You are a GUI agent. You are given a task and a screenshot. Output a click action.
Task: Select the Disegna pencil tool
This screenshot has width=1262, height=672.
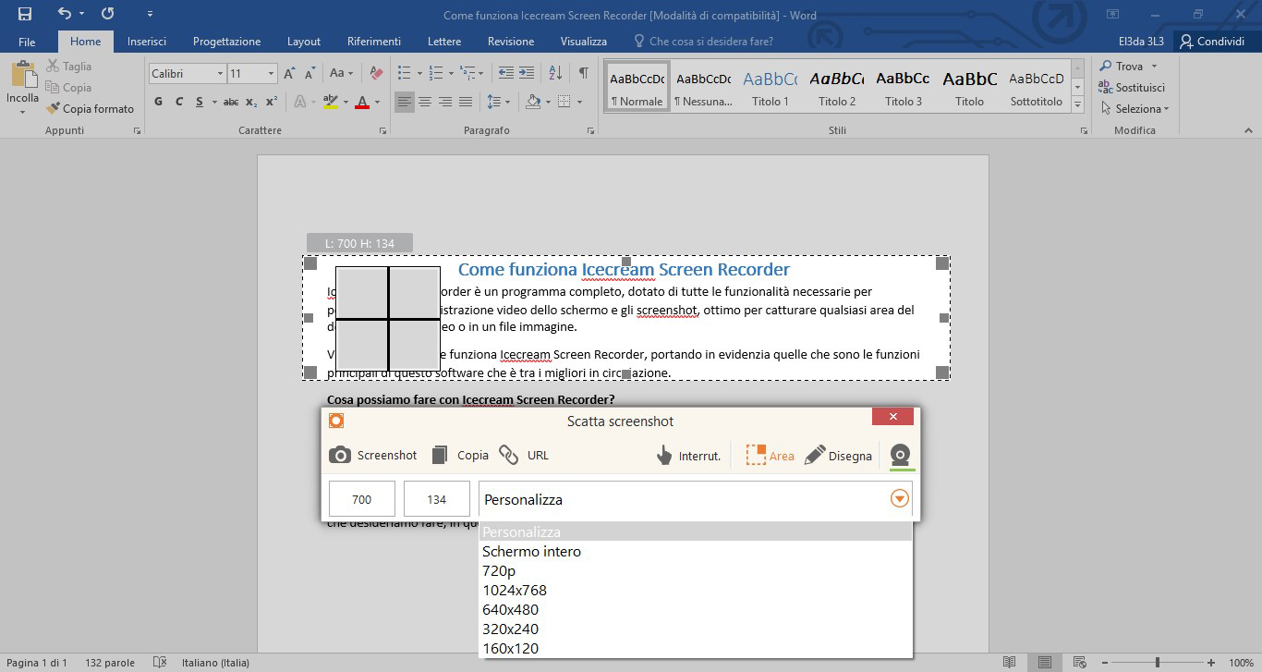coord(815,455)
